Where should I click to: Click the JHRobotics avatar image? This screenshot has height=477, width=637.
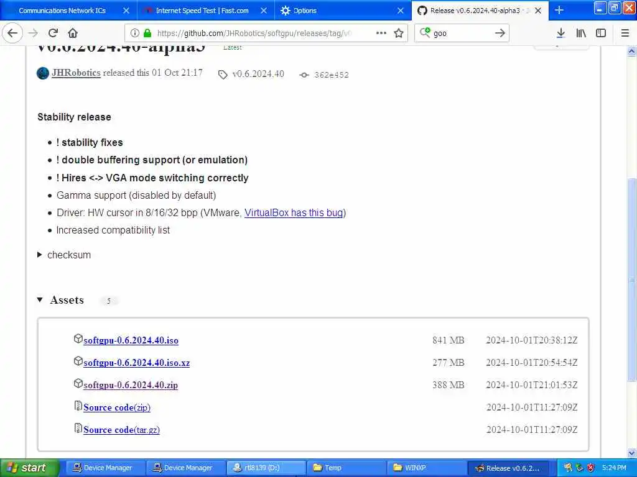click(x=43, y=73)
